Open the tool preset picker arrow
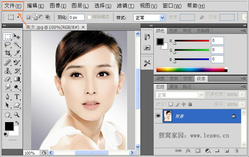 [18, 17]
